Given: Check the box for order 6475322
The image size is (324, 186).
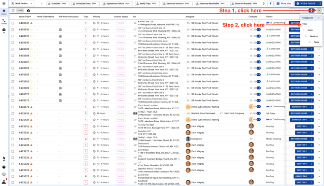Looking at the screenshot, I should 13,183.
